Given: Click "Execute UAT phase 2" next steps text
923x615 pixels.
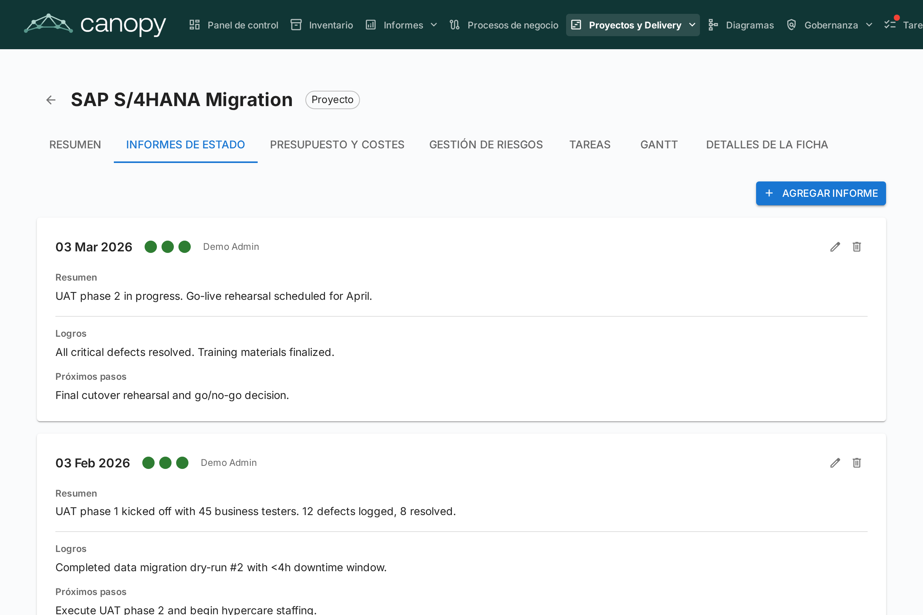Looking at the screenshot, I should [x=186, y=610].
